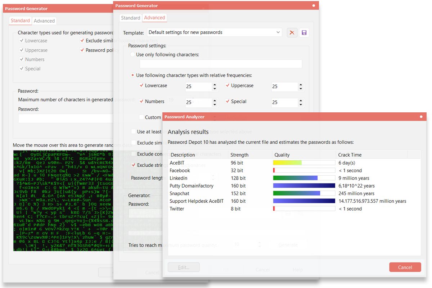Image resolution: width=432 pixels, height=288 pixels.
Task: Close front Password Generator via title dot
Action: tap(314, 6)
